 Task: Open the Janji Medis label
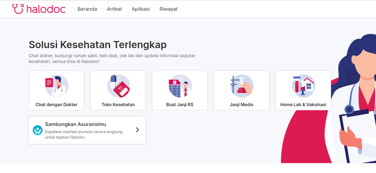pyautogui.click(x=242, y=105)
